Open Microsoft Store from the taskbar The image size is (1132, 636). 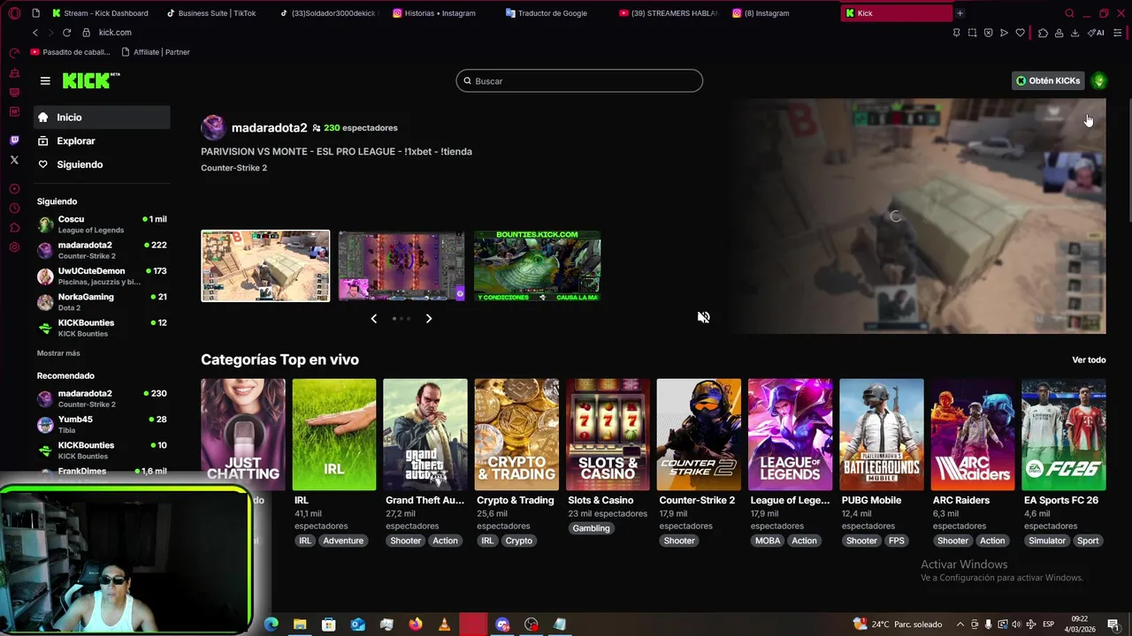pos(328,625)
